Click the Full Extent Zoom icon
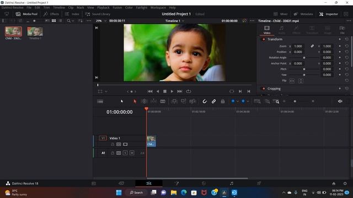 tap(257, 101)
